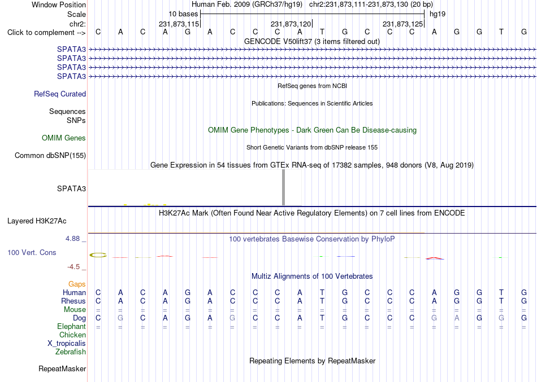Select the 'Zebrafish' species row label
The width and height of the screenshot is (537, 382).
[x=71, y=352]
